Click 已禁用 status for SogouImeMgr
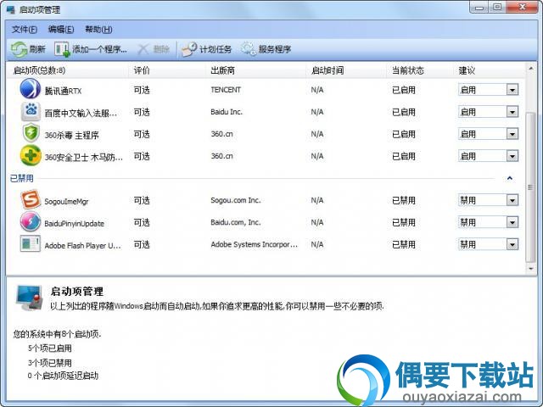The image size is (543, 407). [404, 200]
